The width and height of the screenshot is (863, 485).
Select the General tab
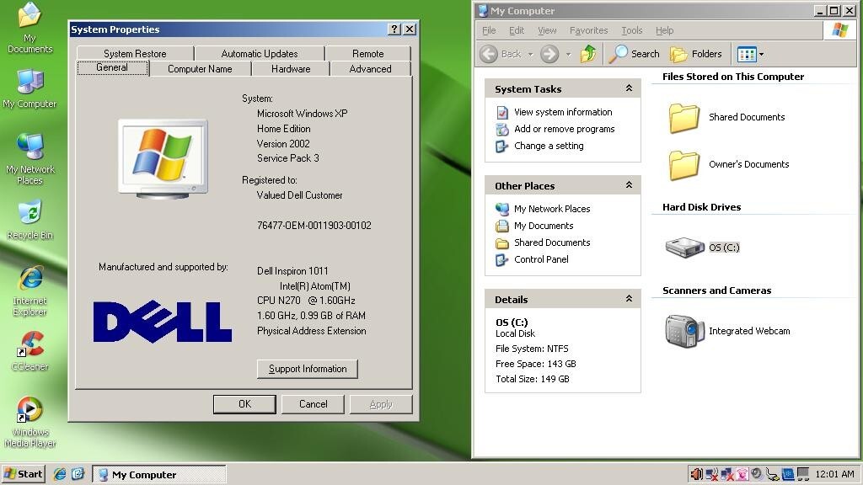(x=112, y=67)
